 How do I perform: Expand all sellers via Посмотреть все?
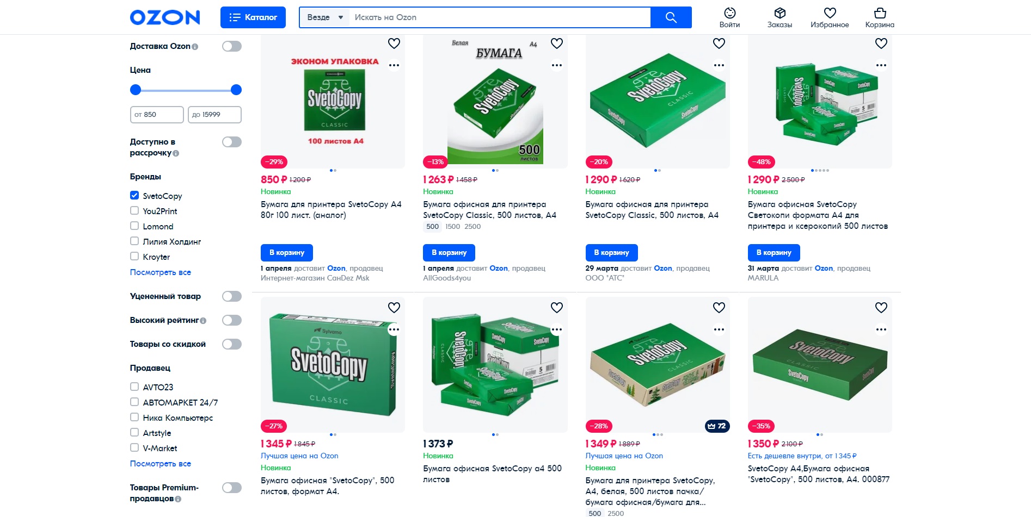[x=160, y=464]
